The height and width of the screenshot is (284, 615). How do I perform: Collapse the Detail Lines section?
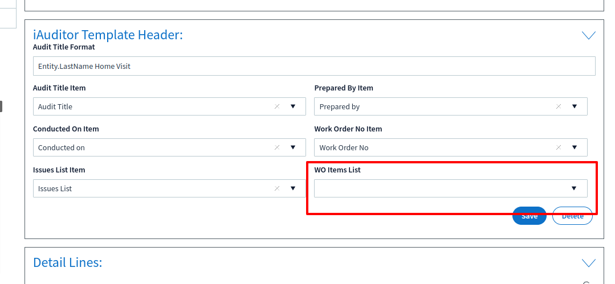[588, 263]
